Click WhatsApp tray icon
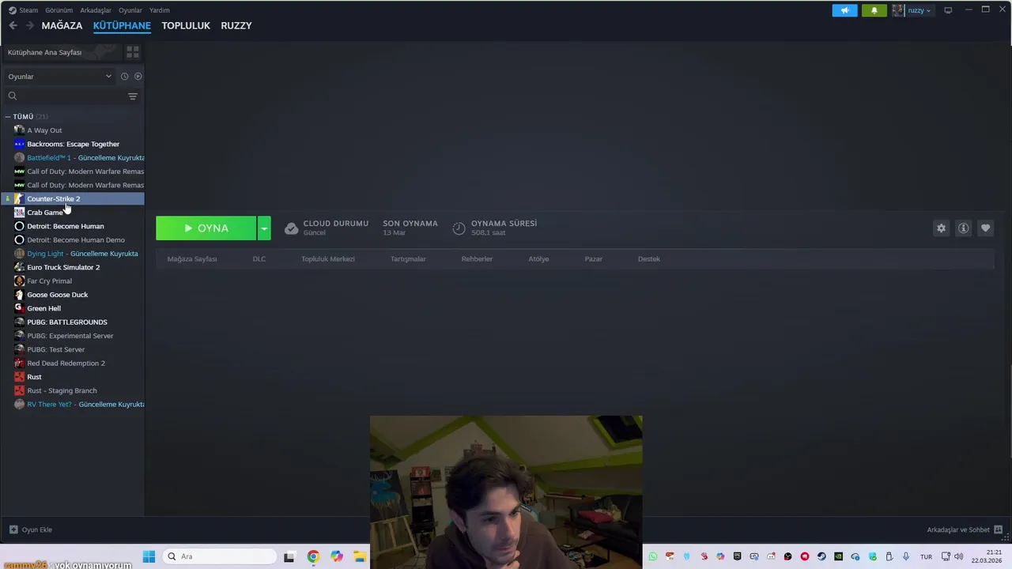 652,556
